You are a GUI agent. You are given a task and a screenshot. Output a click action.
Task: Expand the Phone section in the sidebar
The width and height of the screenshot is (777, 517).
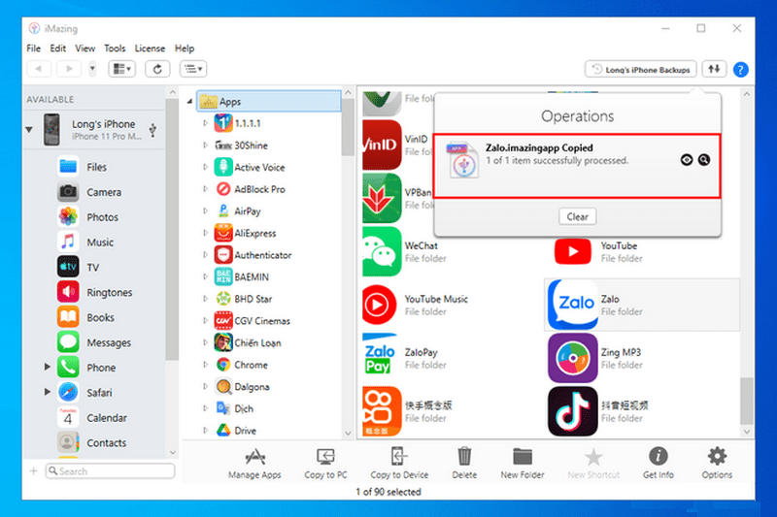coord(47,368)
